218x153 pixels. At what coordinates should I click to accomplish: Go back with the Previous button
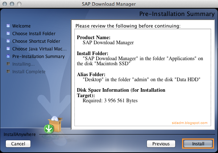pos(161,144)
